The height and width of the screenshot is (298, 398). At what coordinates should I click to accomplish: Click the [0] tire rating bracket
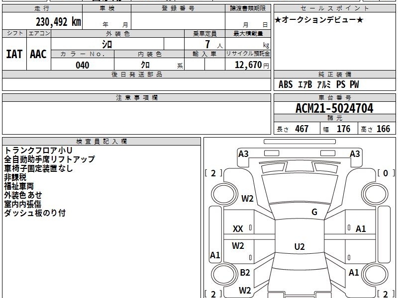(386, 173)
